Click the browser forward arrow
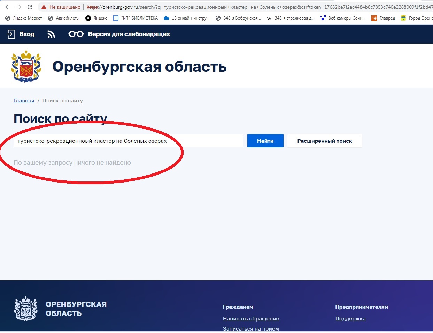433x333 pixels. pyautogui.click(x=19, y=7)
